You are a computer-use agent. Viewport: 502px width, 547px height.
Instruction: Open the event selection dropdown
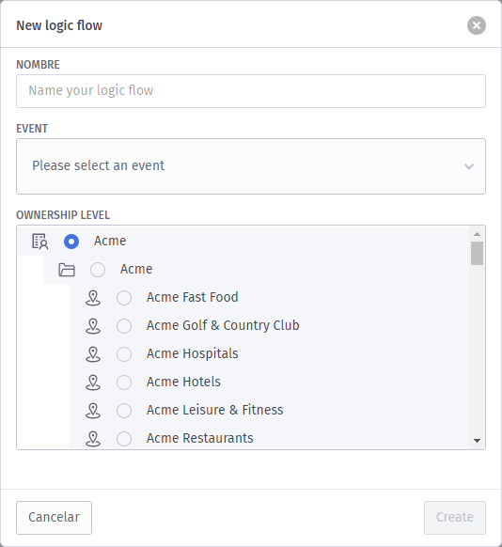251,166
